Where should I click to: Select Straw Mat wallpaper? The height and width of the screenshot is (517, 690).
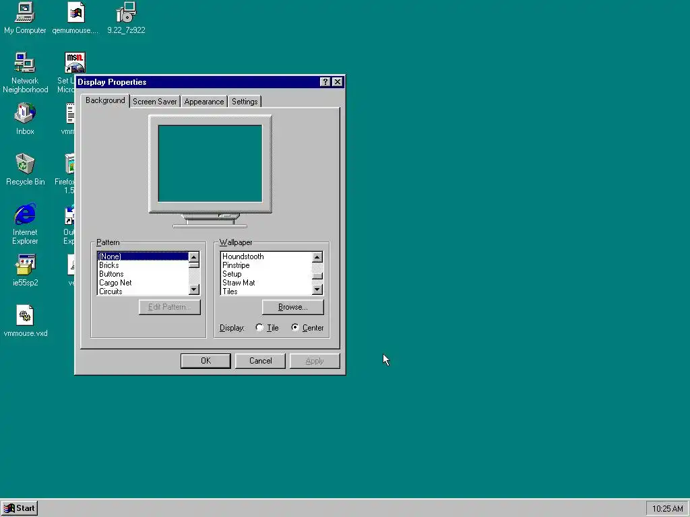click(x=265, y=283)
